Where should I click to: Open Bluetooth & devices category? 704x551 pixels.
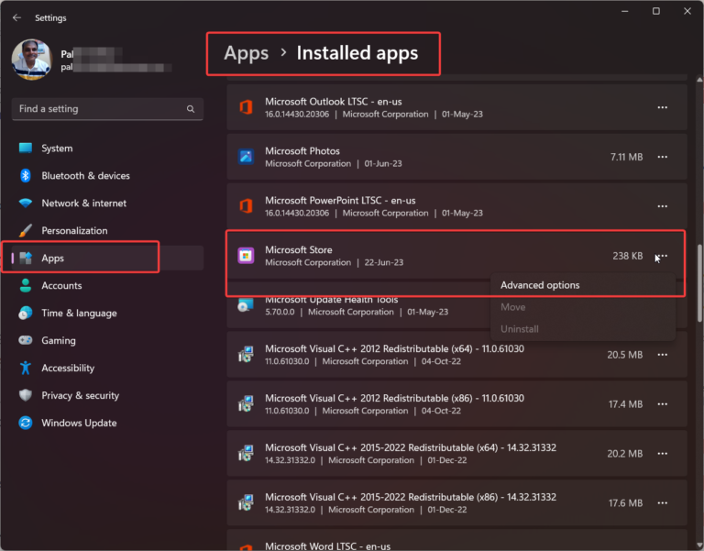pyautogui.click(x=107, y=176)
